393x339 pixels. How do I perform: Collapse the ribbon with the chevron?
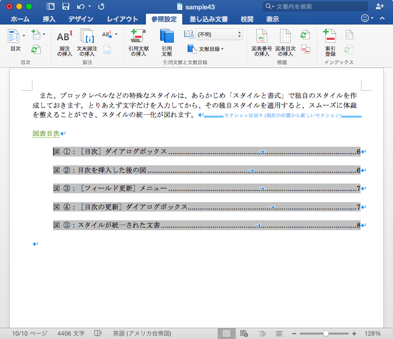click(x=382, y=18)
